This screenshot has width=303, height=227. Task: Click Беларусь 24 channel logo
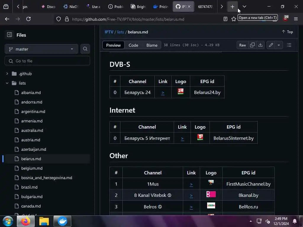pyautogui.click(x=180, y=91)
